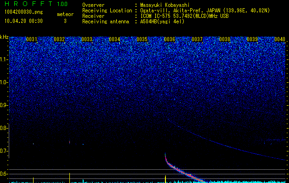Click the ICOM IC-575 receiver text
Viewport: 289px width, 183px height.
point(184,16)
